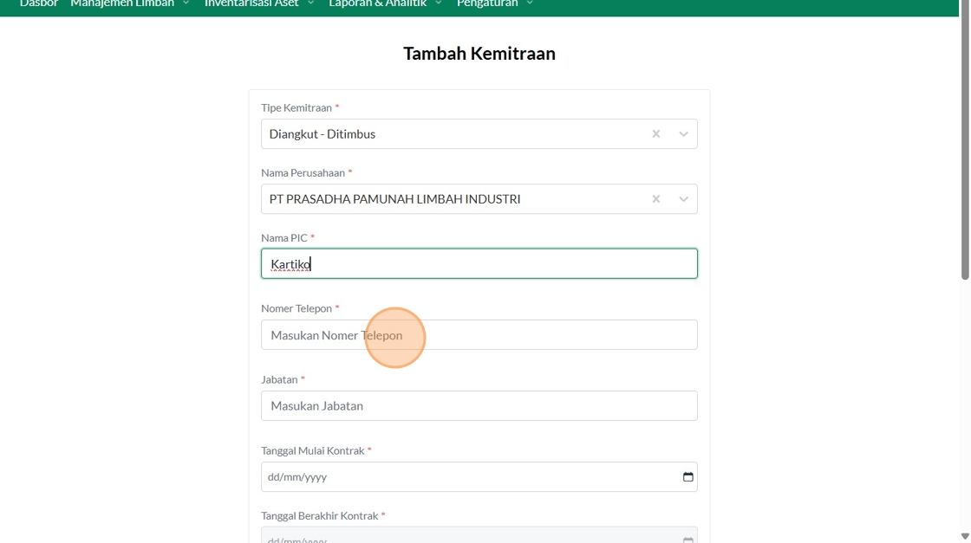Go to Dasbor in navigation bar
Screen dimensions: 971x543
[x=38, y=3]
